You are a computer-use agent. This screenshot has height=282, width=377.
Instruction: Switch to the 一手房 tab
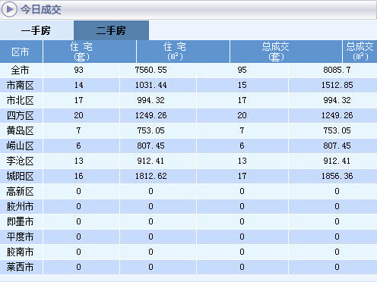(x=36, y=30)
